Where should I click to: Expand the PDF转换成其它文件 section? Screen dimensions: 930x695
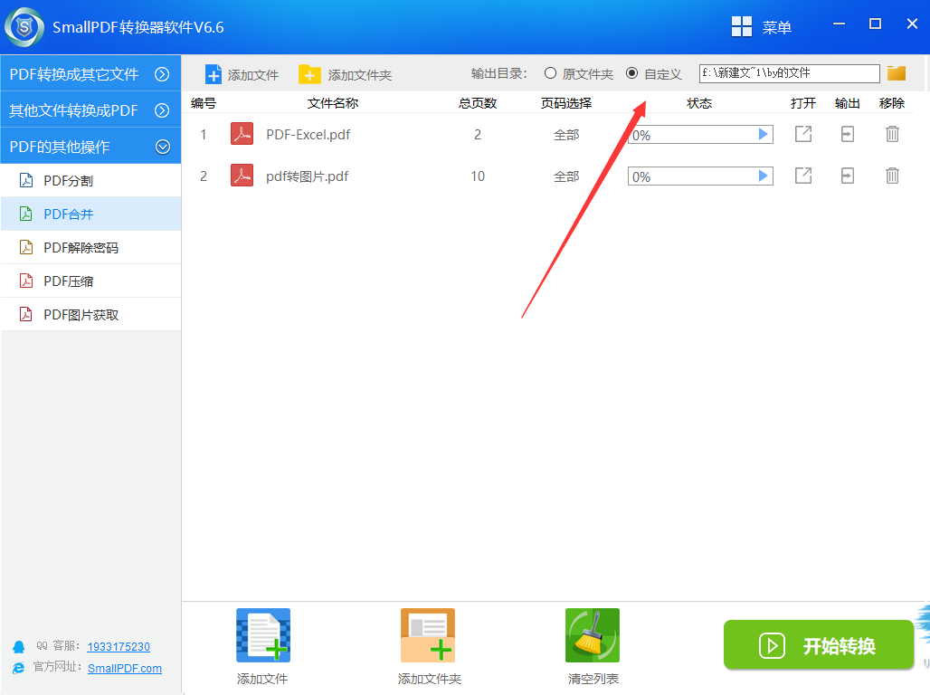[x=90, y=74]
